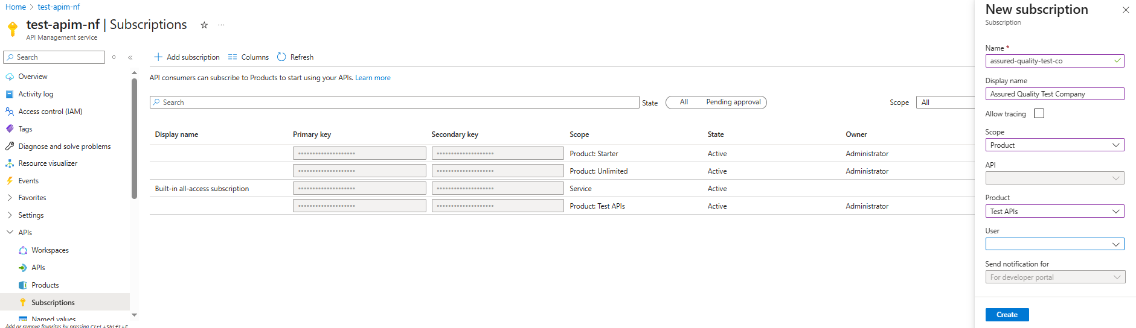This screenshot has height=328, width=1136.
Task: Open the Scope filter dropdown showing All
Action: pyautogui.click(x=945, y=102)
